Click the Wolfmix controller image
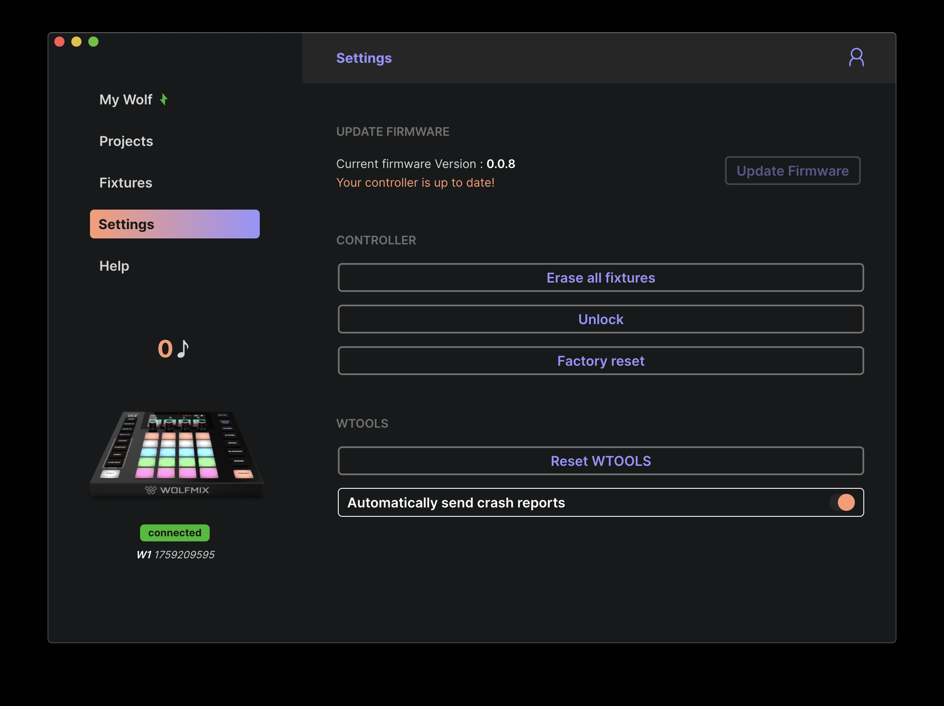The height and width of the screenshot is (706, 944). coord(176,454)
